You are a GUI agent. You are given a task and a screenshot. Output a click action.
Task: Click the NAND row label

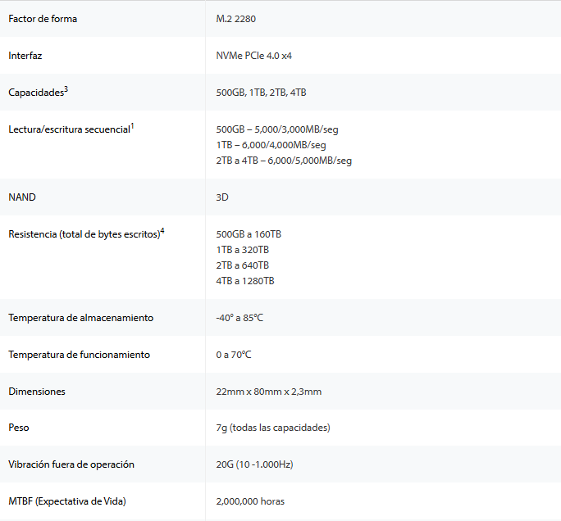click(22, 197)
